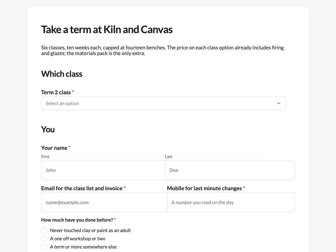Click the "How much have you done before?" label
The height and width of the screenshot is (252, 336).
[77, 220]
